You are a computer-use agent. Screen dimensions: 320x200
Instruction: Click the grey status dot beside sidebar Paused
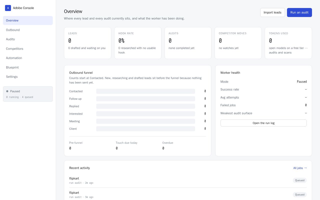[x=7, y=91]
